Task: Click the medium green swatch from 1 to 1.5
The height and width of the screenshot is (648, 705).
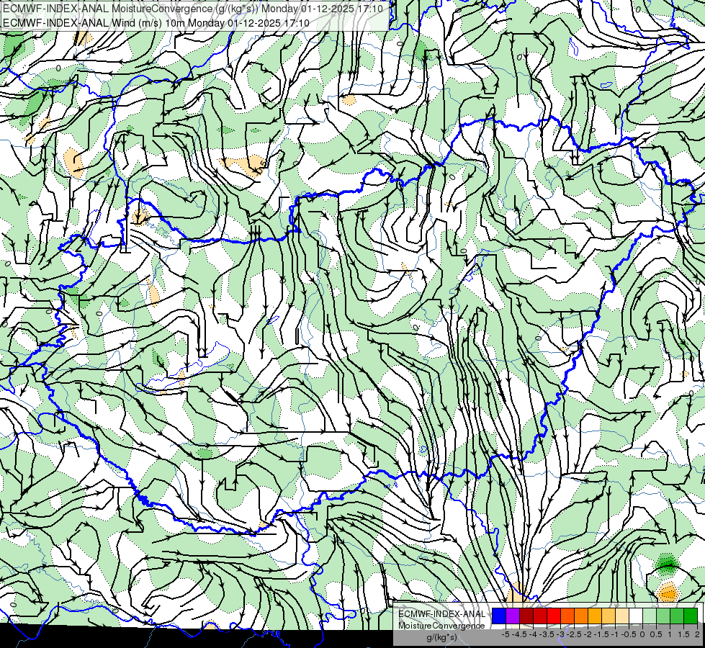Action: 677,616
